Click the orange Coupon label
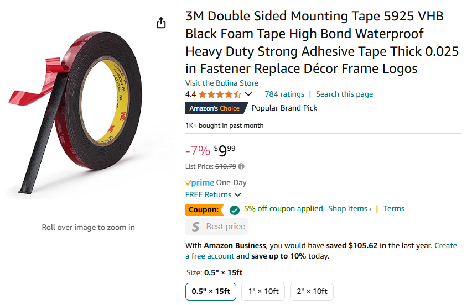Image resolution: width=472 pixels, height=305 pixels. (x=204, y=210)
